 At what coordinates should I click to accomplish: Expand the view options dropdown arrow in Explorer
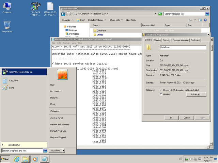(x=195, y=20)
